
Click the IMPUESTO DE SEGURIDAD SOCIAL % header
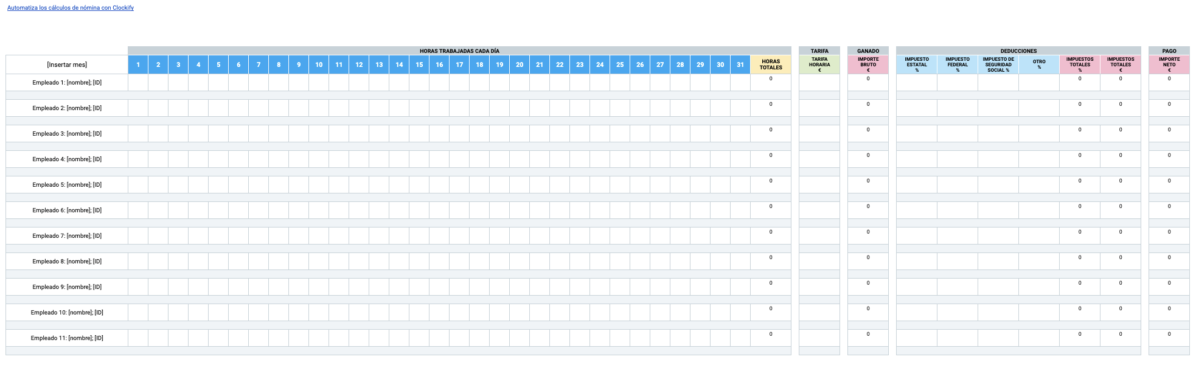(x=998, y=64)
